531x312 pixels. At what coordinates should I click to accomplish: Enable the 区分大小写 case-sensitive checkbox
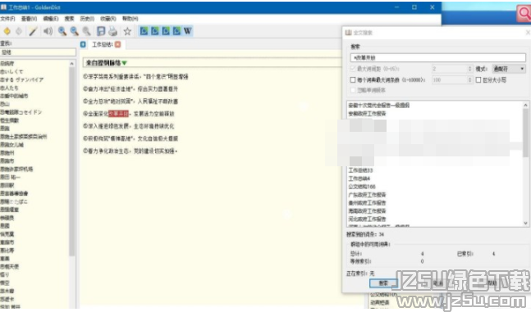[x=478, y=80]
